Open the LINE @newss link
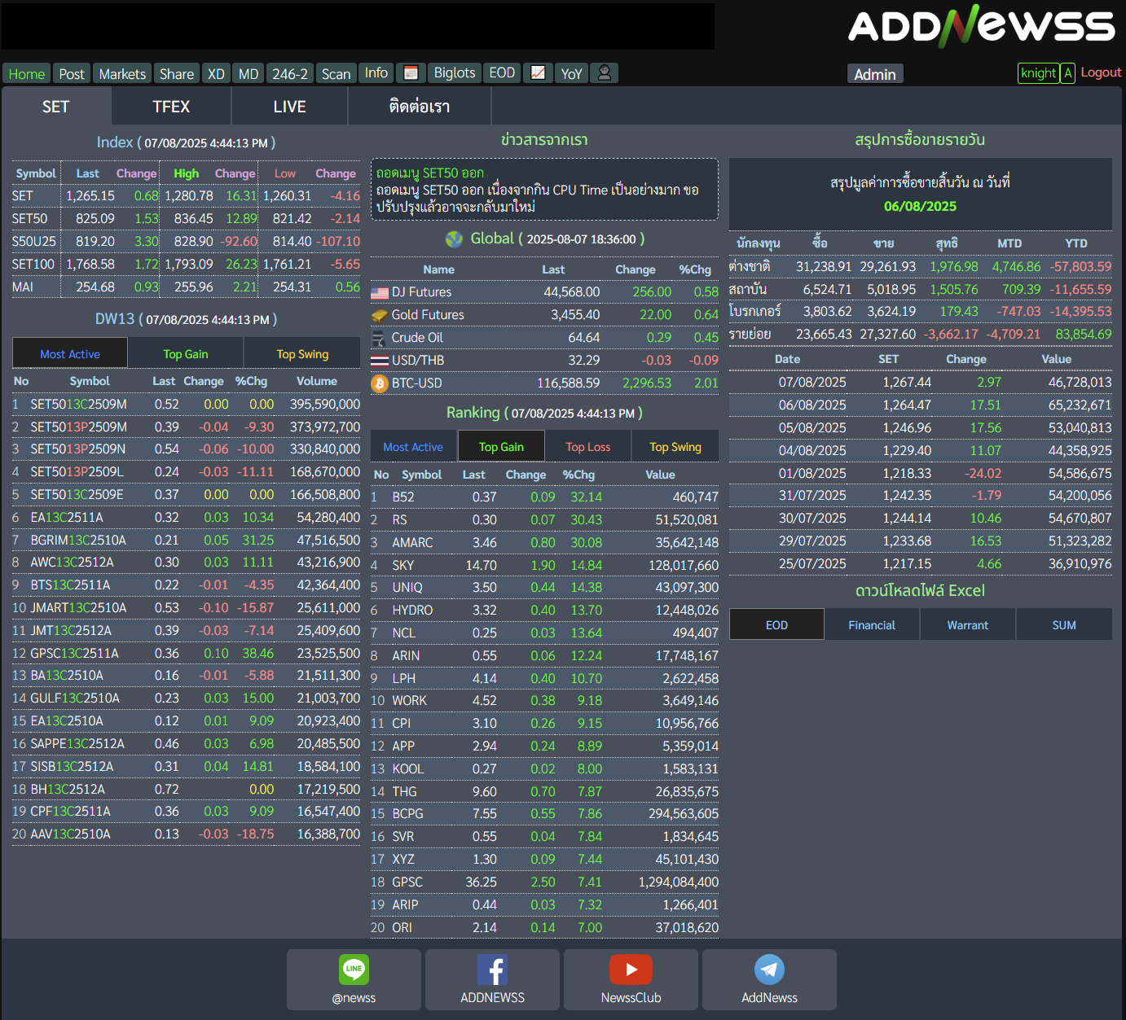Screen dimensions: 1126x1020 [x=354, y=979]
